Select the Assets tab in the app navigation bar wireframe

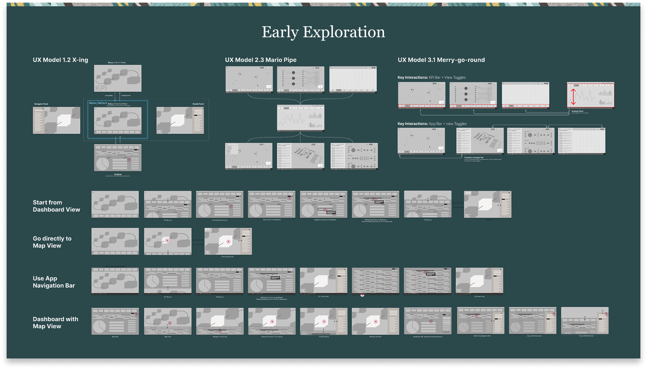tap(462, 154)
